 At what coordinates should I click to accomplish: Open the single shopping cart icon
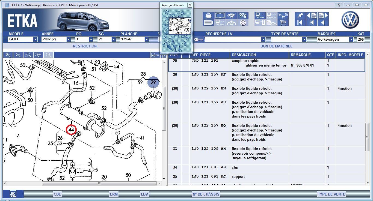[283, 23]
